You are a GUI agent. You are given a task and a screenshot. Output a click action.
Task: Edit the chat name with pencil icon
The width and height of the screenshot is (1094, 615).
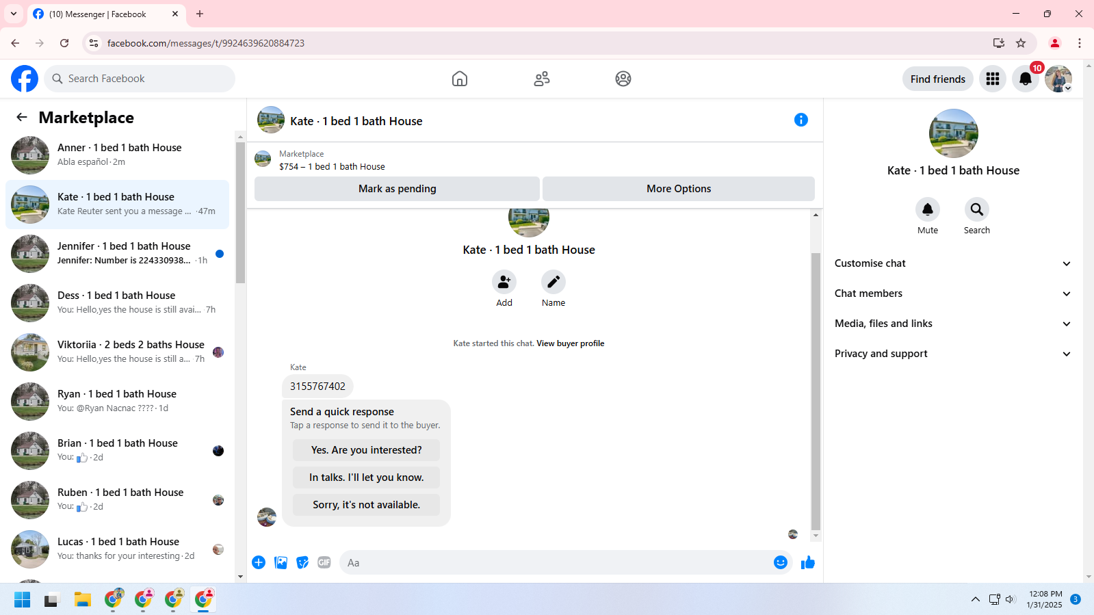[x=553, y=282]
